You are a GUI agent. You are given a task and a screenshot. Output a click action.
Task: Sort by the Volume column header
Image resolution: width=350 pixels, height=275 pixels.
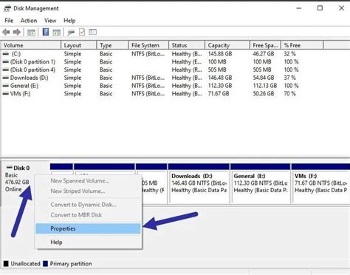coord(31,45)
